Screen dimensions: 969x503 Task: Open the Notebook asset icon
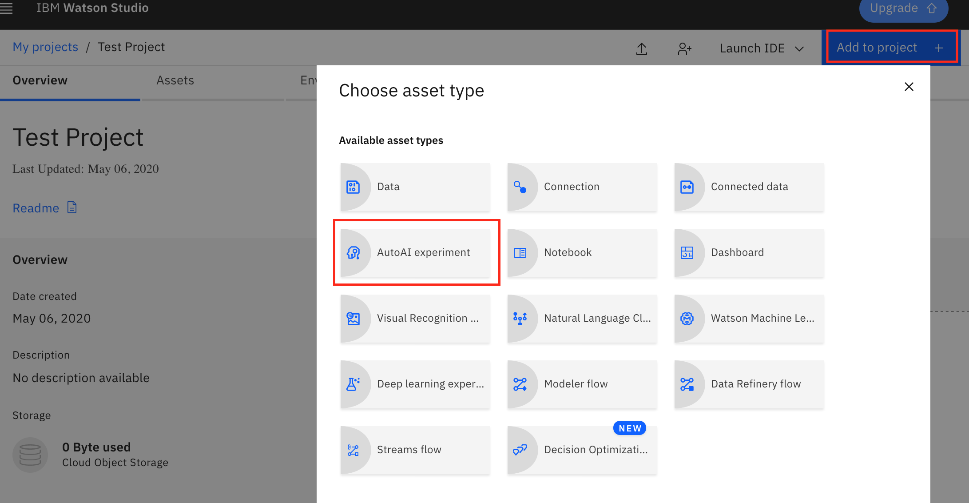520,253
